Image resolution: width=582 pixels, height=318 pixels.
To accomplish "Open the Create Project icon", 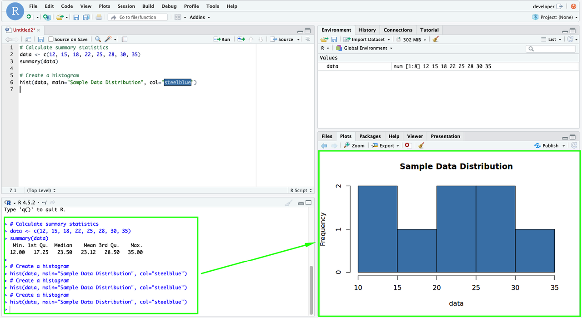I will [x=47, y=17].
